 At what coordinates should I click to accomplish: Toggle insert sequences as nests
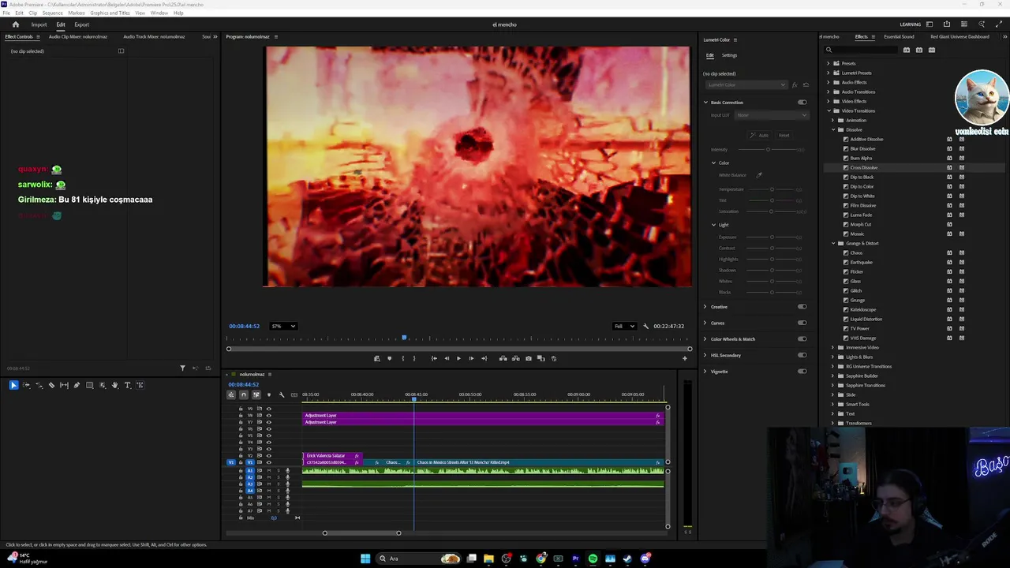click(231, 394)
